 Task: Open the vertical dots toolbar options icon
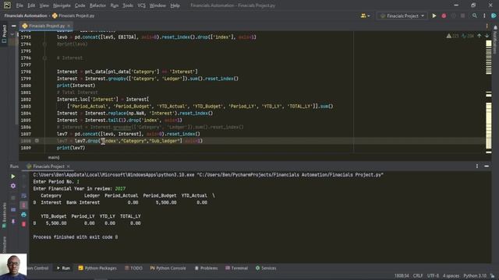[484, 16]
